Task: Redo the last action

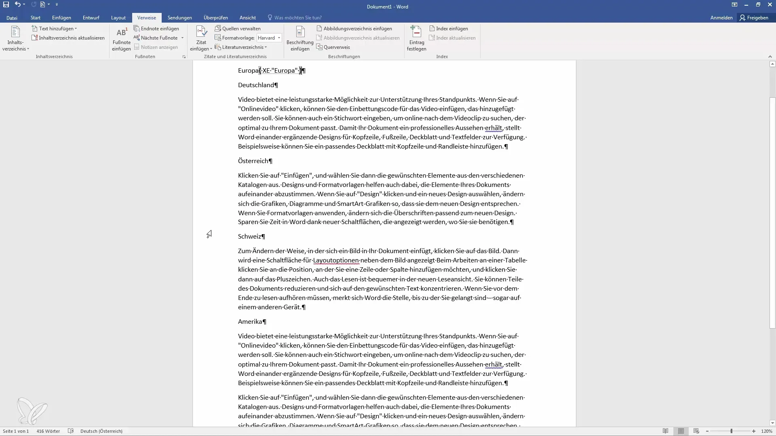Action: coord(34,4)
